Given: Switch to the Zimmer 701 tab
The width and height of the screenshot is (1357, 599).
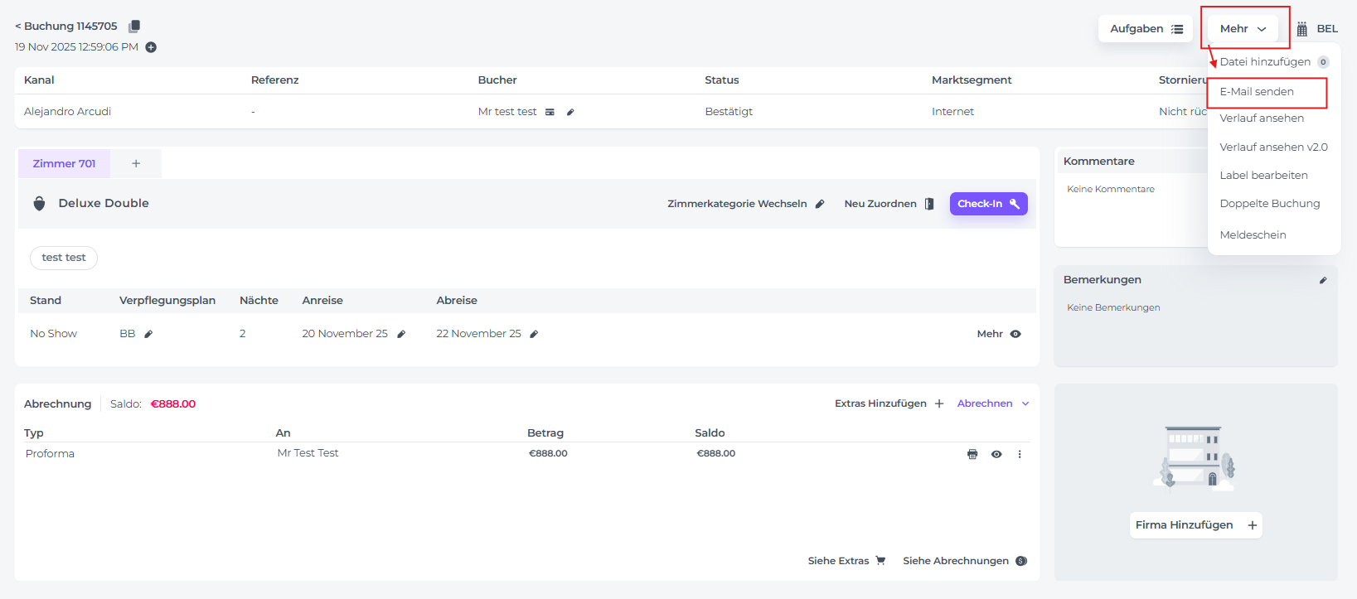Looking at the screenshot, I should (x=65, y=164).
